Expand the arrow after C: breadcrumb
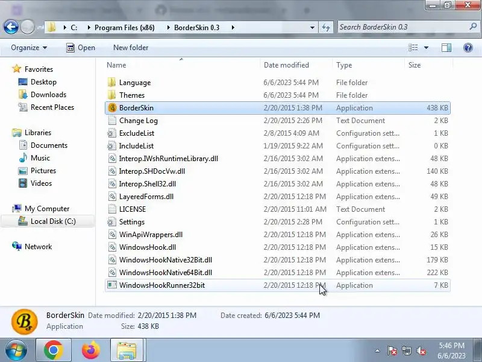 click(x=89, y=27)
